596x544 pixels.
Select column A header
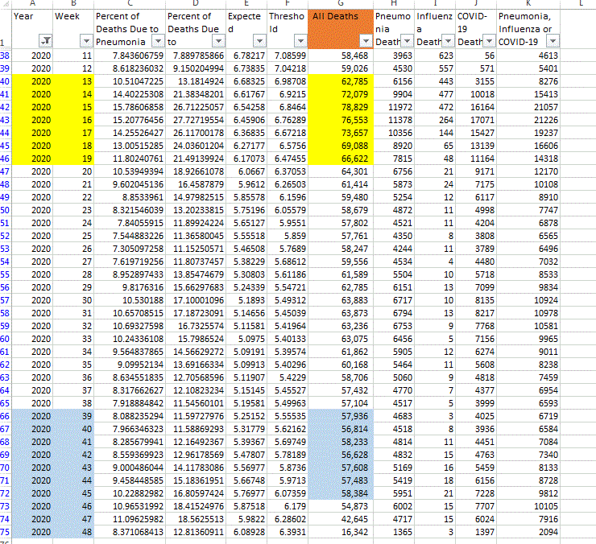click(31, 4)
